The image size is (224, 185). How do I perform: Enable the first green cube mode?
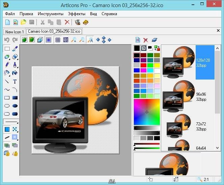pyautogui.click(x=24, y=40)
